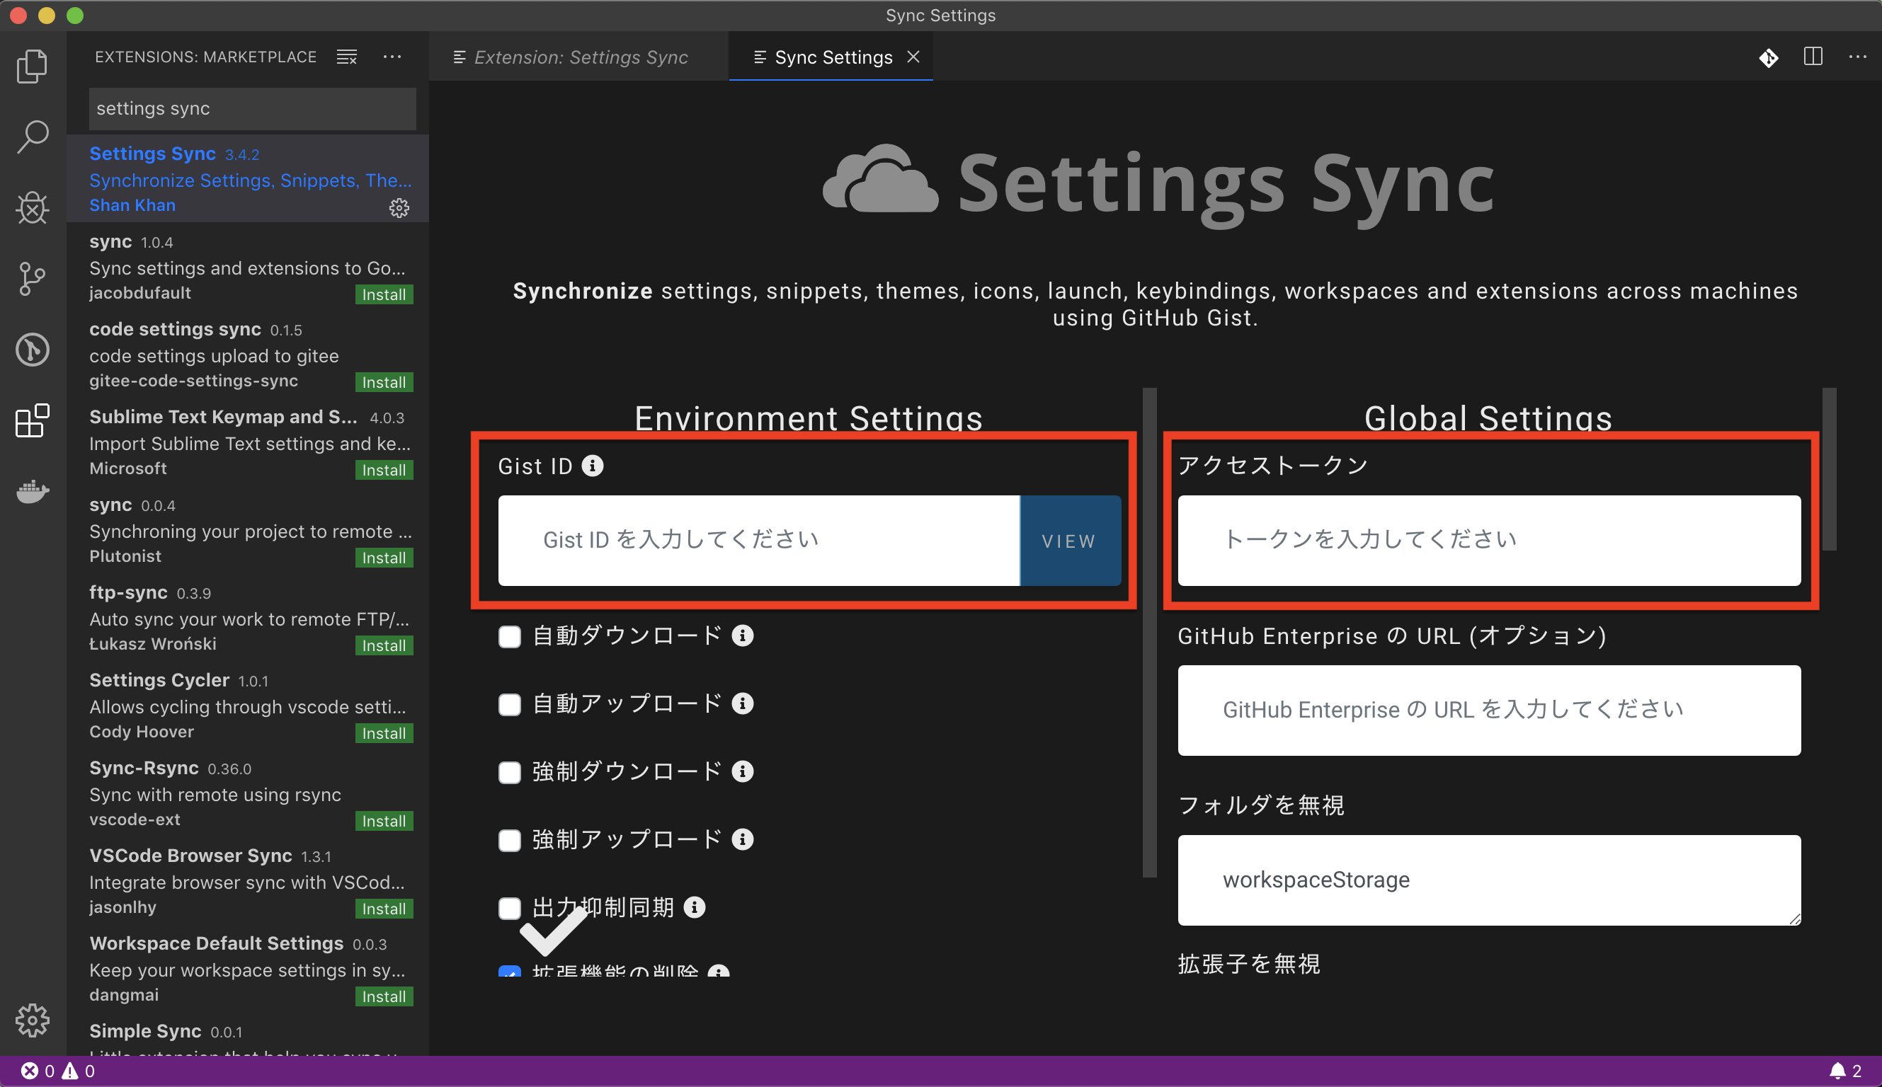
Task: Click the info icon next to 強制ダウンロード
Action: click(x=742, y=772)
